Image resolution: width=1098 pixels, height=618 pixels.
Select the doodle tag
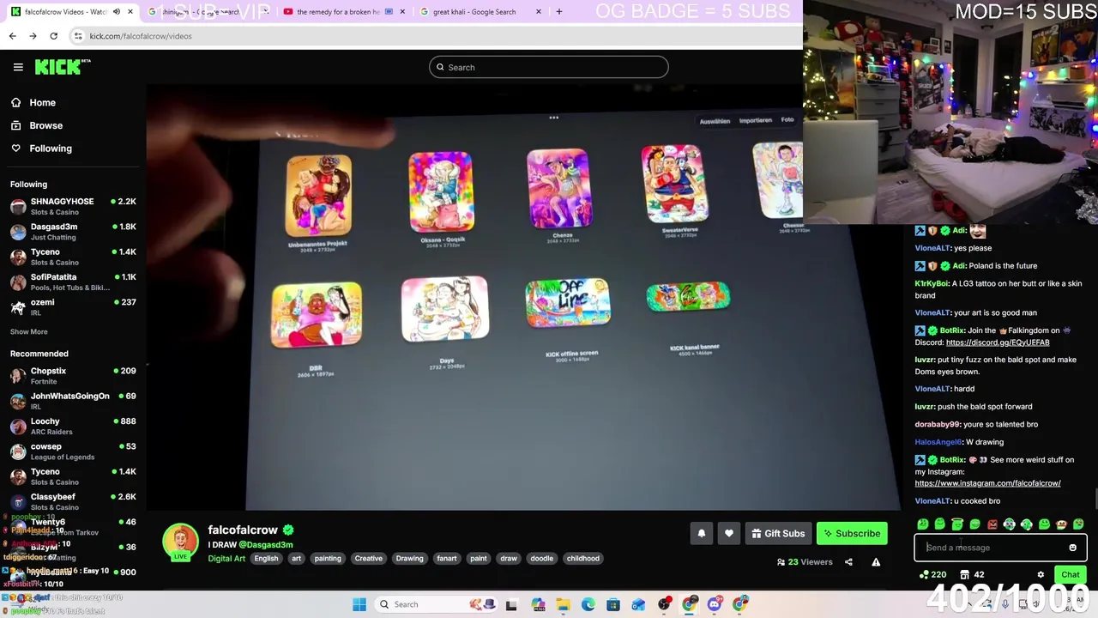(x=542, y=559)
